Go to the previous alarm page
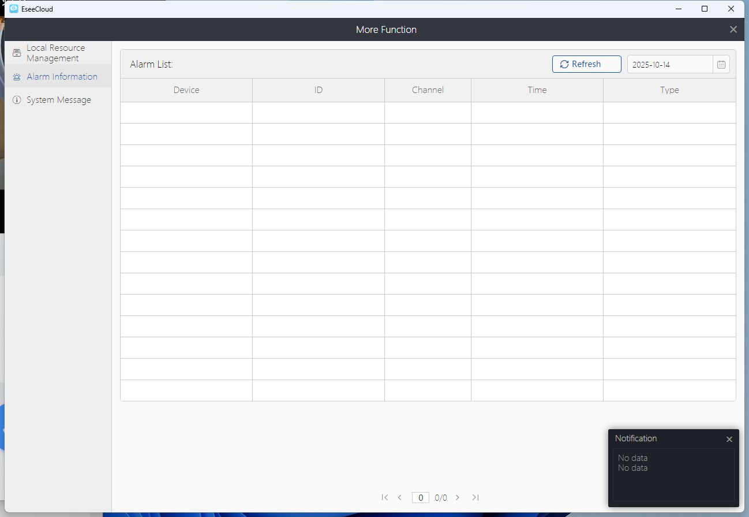 point(399,497)
